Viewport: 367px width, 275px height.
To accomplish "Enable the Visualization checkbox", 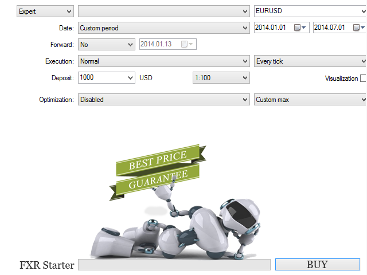I will 363,78.
